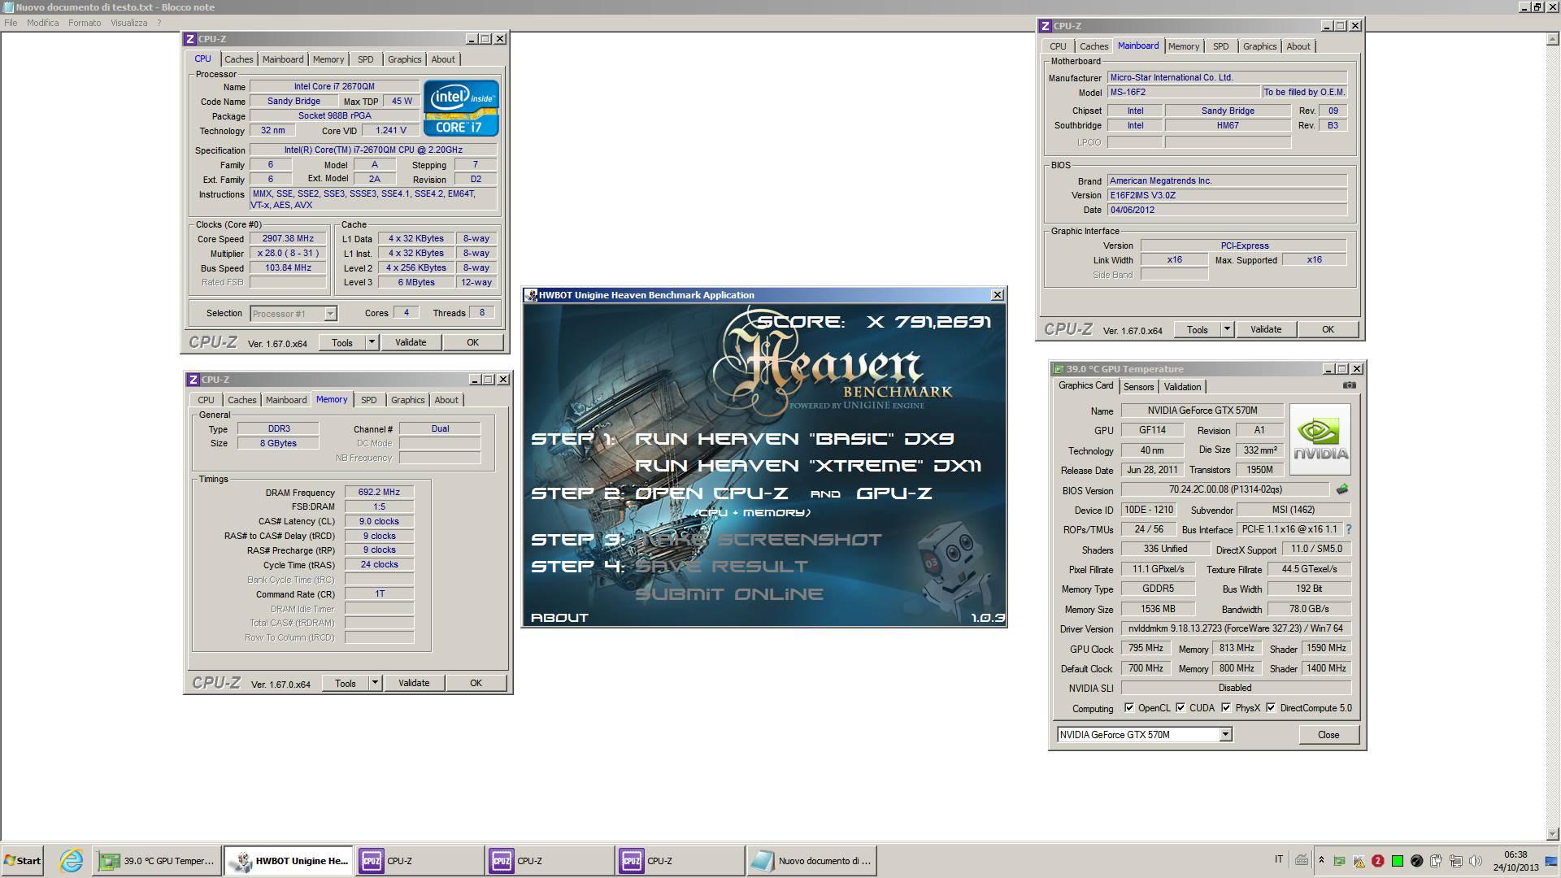Image resolution: width=1561 pixels, height=878 pixels.
Task: Show hidden tray icons chevron
Action: pos(1321,860)
